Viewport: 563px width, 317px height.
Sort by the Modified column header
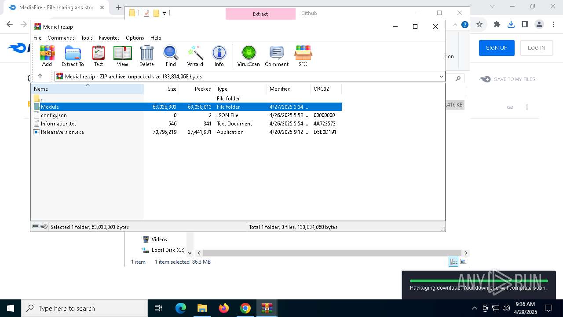[289, 88]
